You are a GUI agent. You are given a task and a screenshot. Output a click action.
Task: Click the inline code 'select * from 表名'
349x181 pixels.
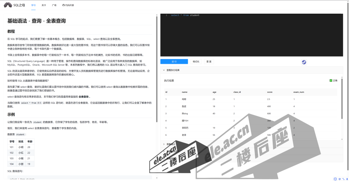31,103
